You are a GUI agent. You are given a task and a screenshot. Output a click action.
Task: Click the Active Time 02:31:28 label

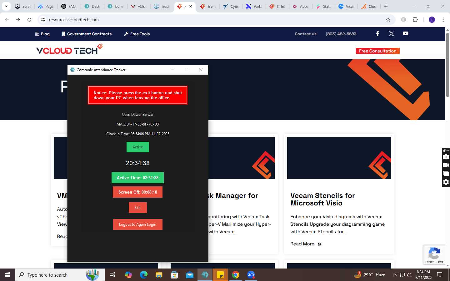137,178
